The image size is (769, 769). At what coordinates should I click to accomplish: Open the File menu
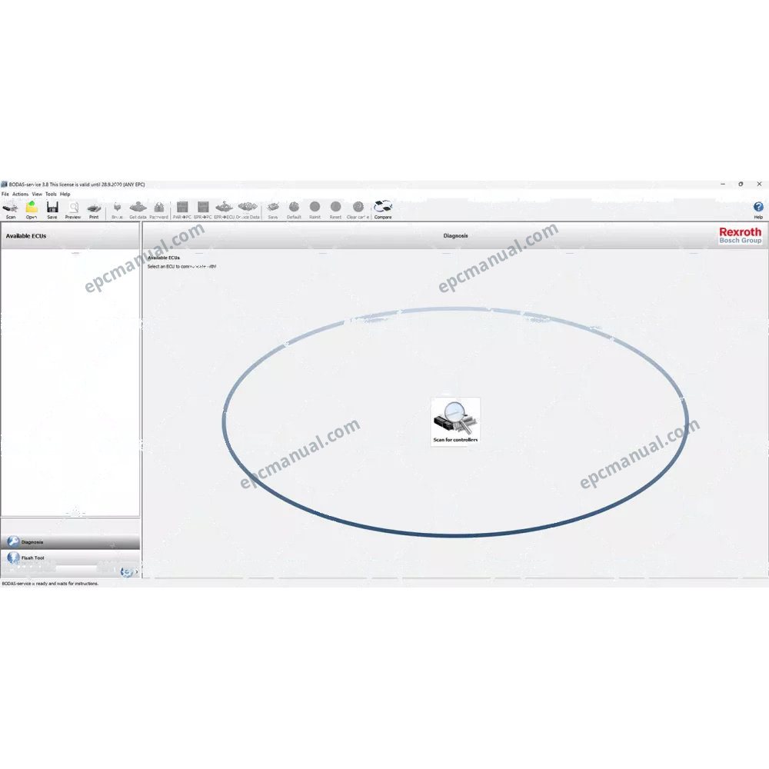click(x=5, y=195)
